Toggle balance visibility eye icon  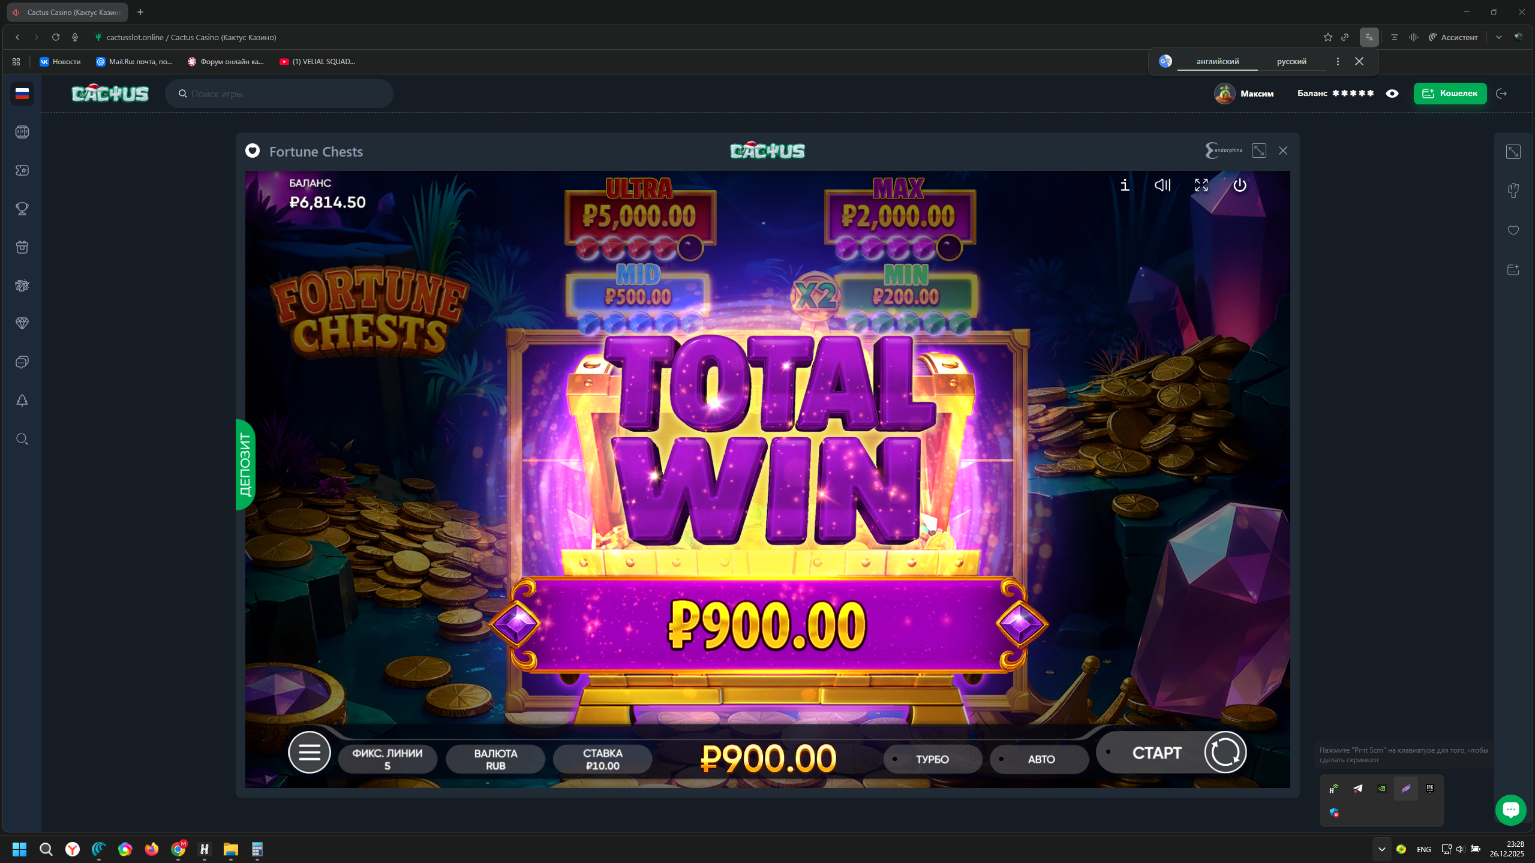[x=1392, y=94]
